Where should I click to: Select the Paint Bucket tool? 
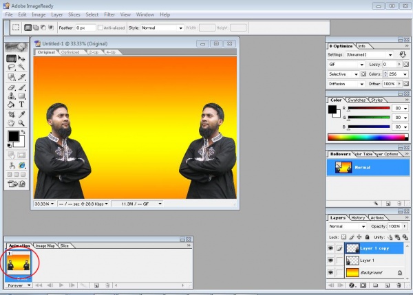click(11, 105)
